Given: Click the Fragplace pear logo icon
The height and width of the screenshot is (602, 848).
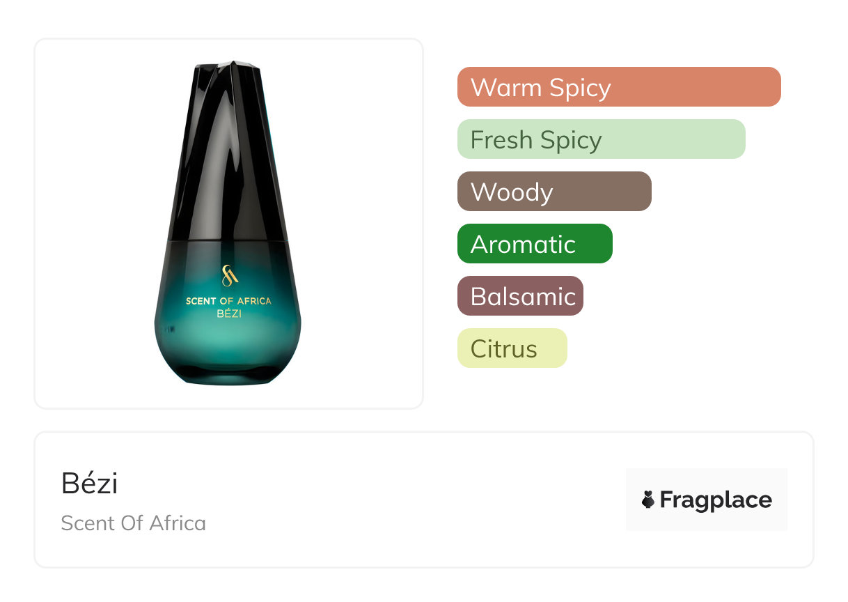Looking at the screenshot, I should pos(648,500).
